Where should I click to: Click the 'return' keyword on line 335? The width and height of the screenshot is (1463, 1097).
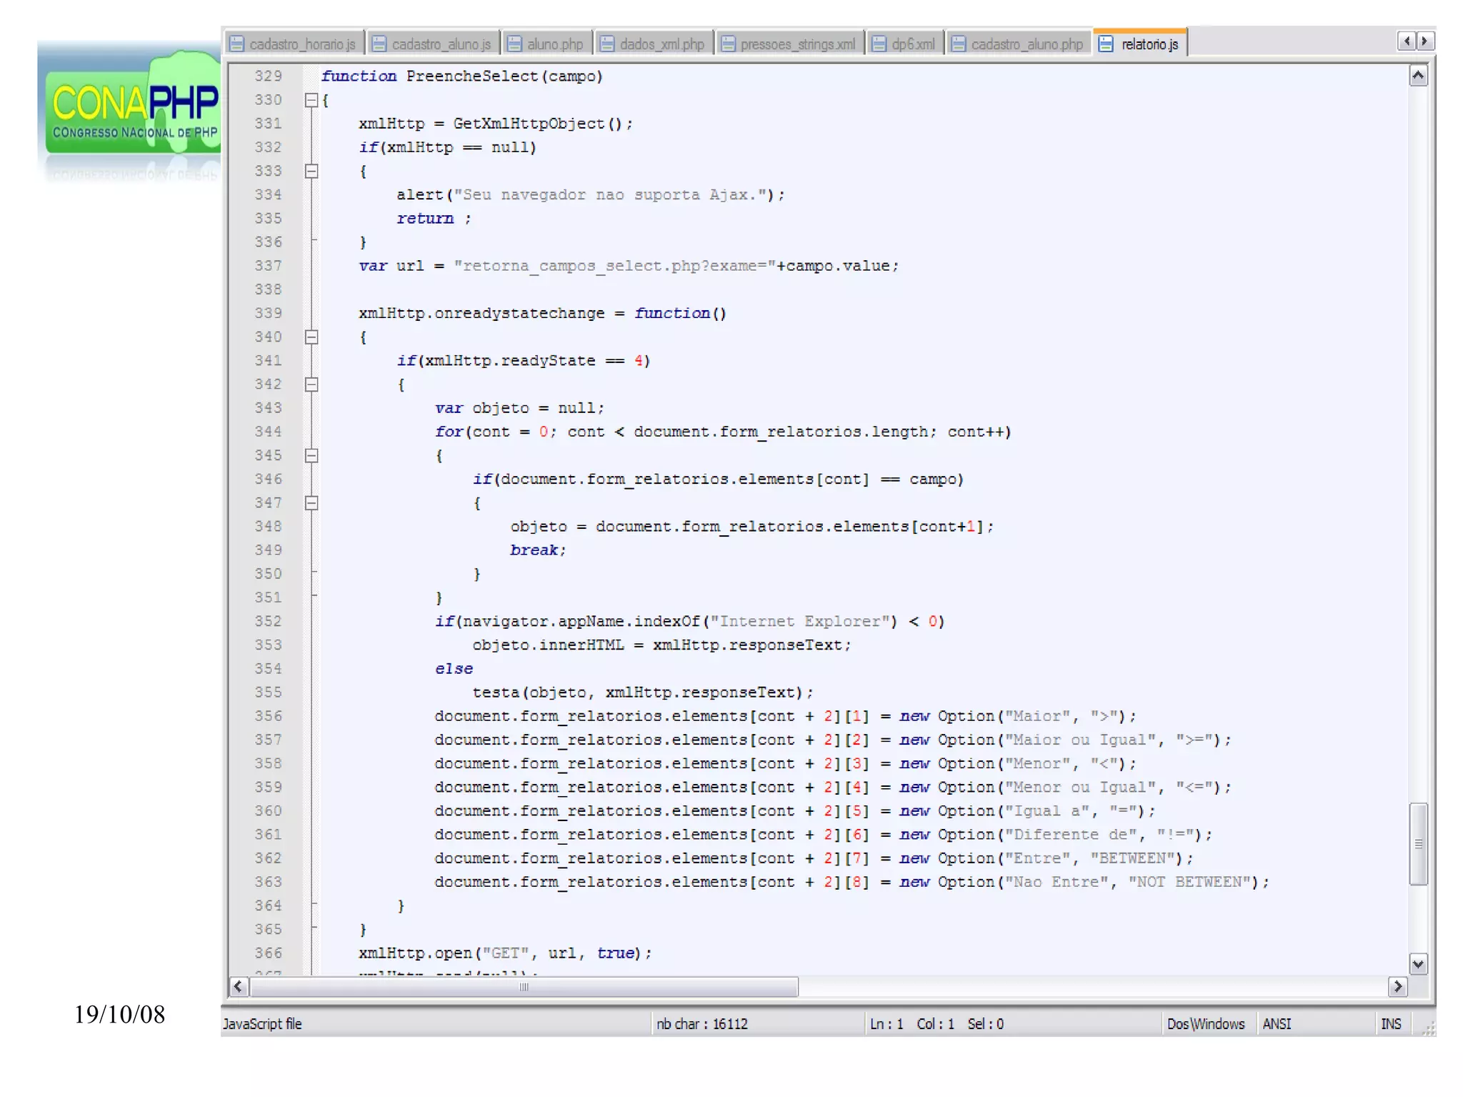(425, 218)
